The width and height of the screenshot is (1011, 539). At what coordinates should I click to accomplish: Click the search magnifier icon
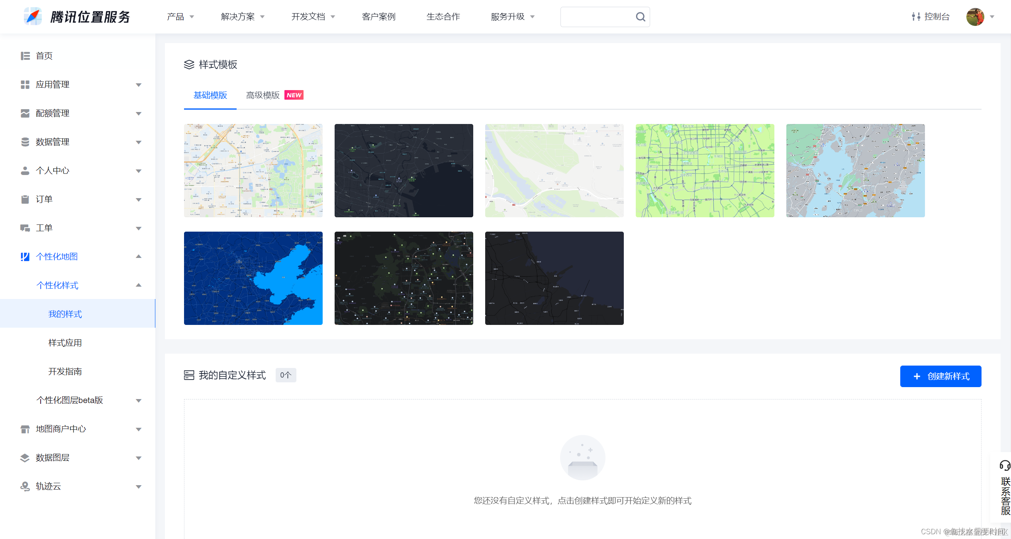point(640,17)
